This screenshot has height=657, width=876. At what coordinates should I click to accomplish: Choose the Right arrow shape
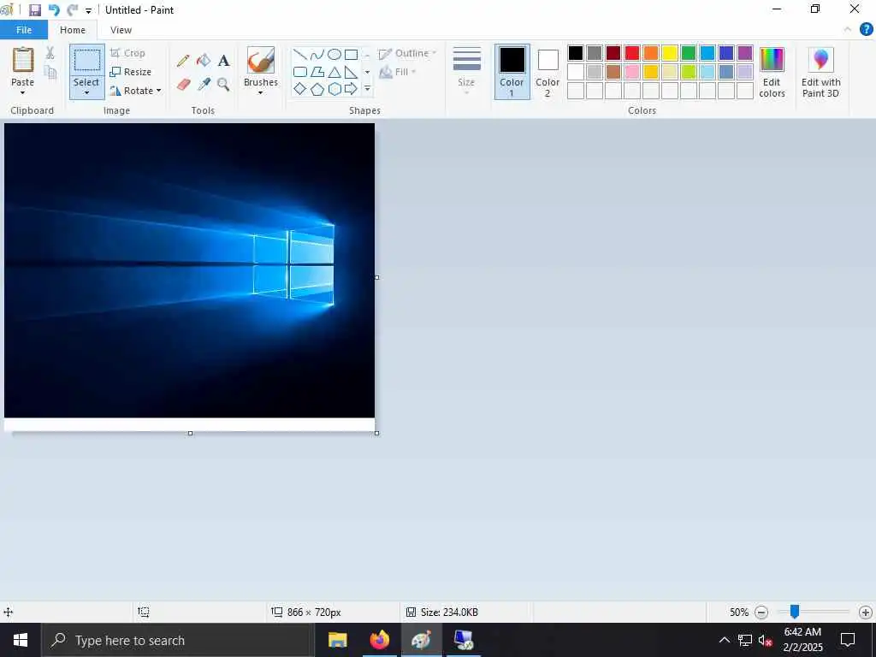click(351, 89)
